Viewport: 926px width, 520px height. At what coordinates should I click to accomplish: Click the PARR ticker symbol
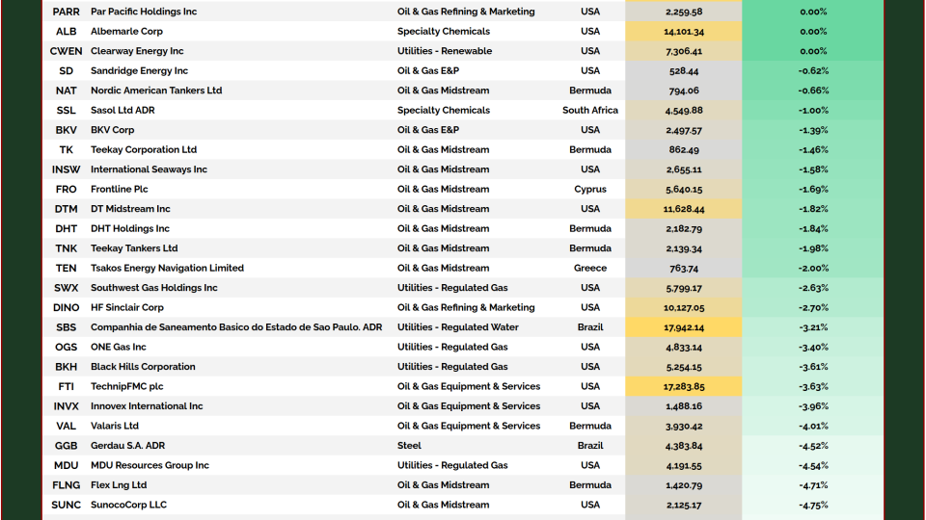click(x=66, y=12)
